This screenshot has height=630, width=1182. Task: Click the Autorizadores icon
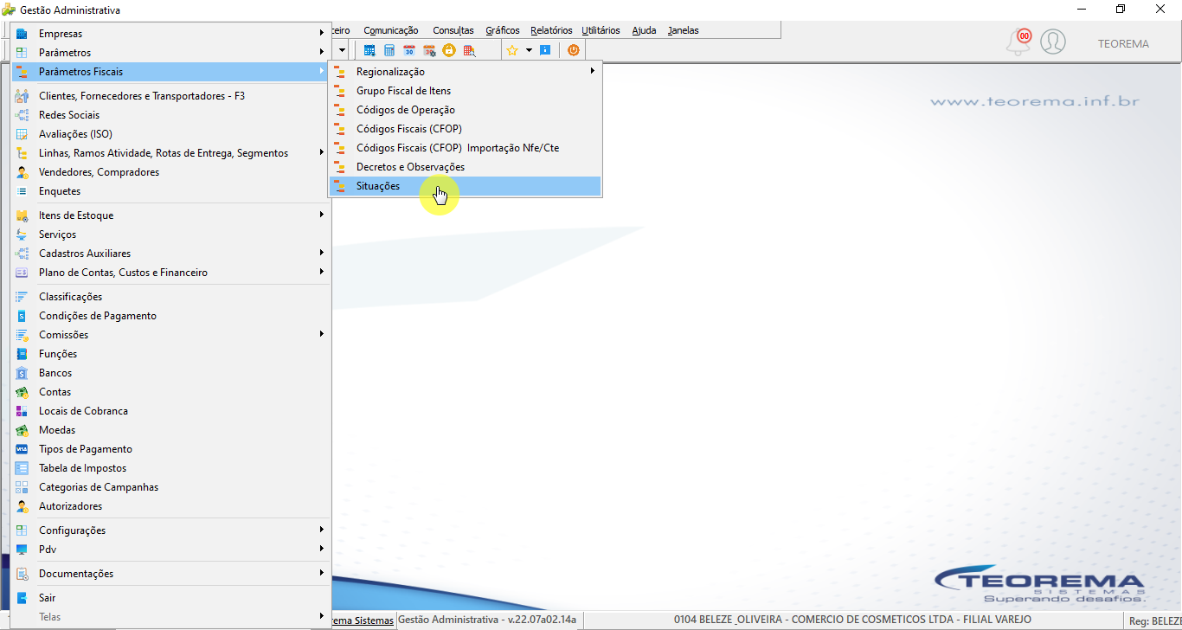click(x=22, y=506)
